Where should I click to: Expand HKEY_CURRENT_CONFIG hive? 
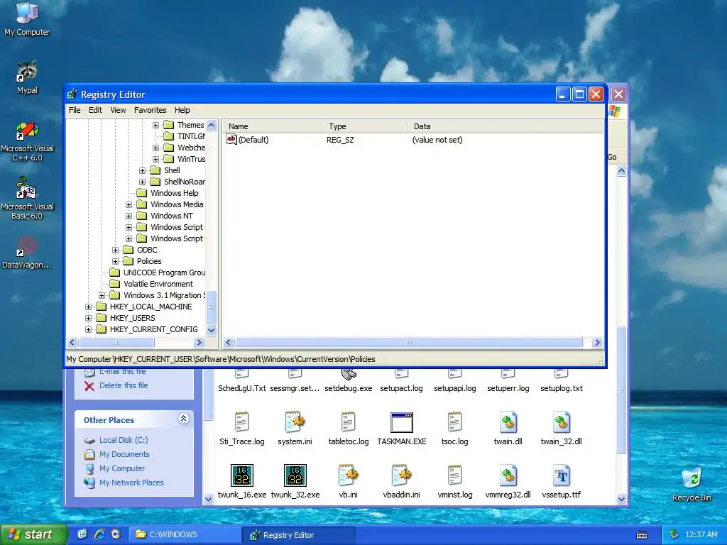pyautogui.click(x=88, y=329)
